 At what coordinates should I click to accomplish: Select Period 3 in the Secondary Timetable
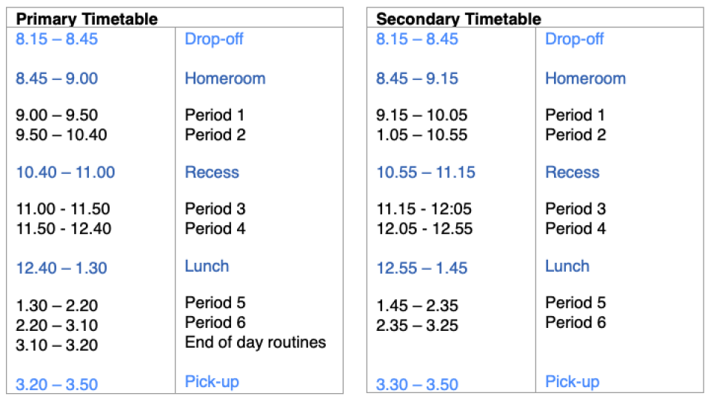click(575, 209)
